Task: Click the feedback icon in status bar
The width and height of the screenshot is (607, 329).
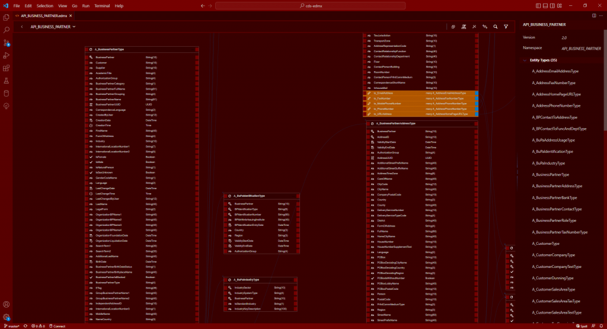Action: point(593,326)
